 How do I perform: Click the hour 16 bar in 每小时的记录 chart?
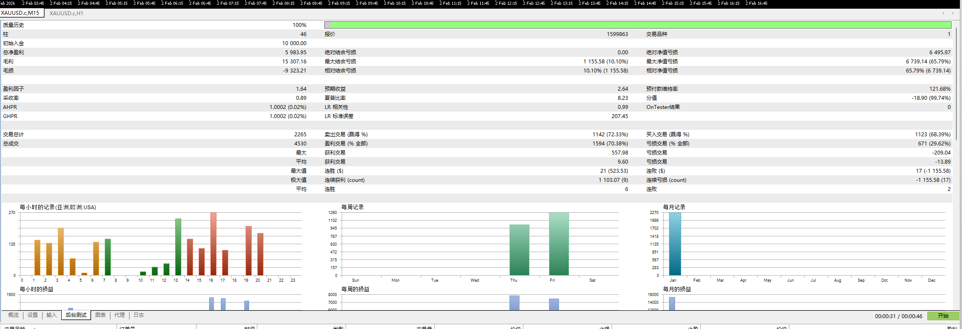(x=213, y=244)
